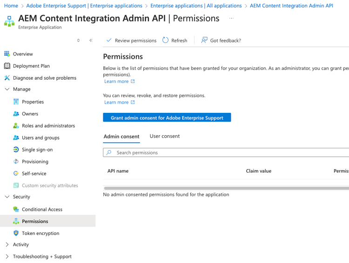Screen dimensions: 349x263
Task: Select the Token encryption shield icon
Action: pyautogui.click(x=16, y=233)
